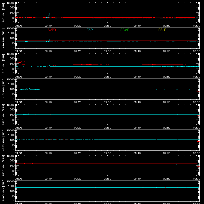This screenshot has height=204, width=204.
Task: Click the 1000 tick label of 15400 MHz panel
Action: 11,186
